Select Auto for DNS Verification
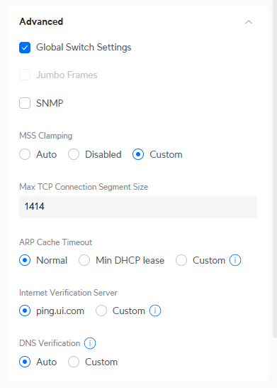This screenshot has width=277, height=388. (25, 362)
